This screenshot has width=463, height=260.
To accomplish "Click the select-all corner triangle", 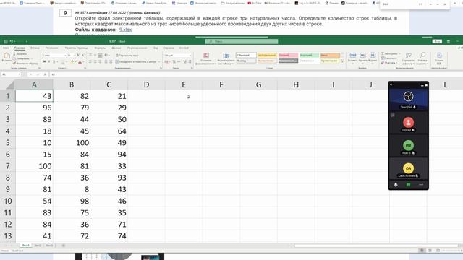I will click(x=9, y=85).
